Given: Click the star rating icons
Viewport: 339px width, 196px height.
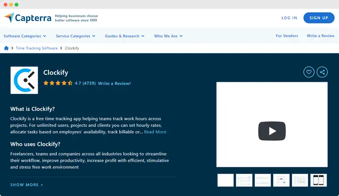Looking at the screenshot, I should click(58, 83).
